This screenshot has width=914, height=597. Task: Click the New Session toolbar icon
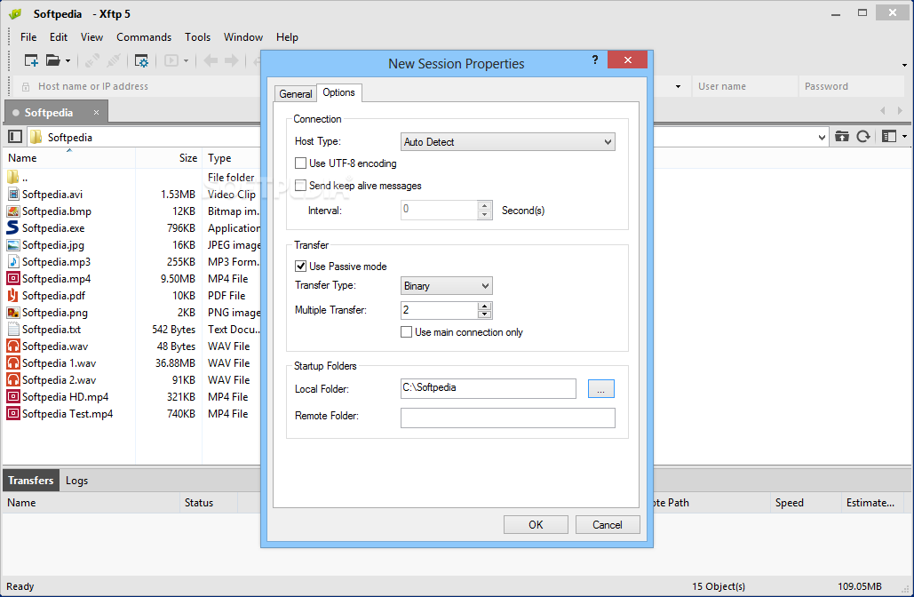pyautogui.click(x=31, y=60)
